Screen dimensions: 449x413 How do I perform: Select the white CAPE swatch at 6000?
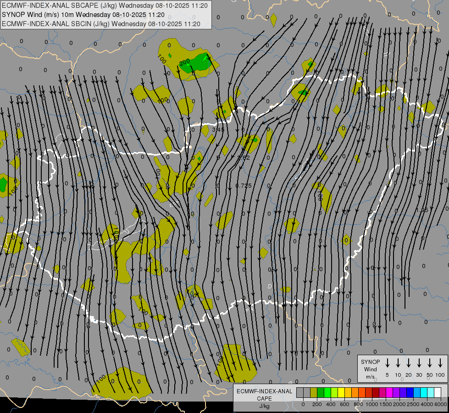coord(438,393)
